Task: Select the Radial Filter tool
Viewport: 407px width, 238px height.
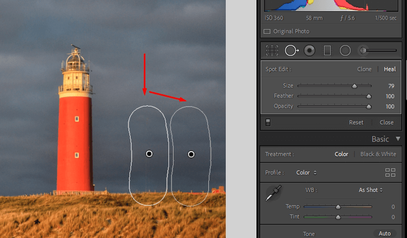Action: [345, 50]
